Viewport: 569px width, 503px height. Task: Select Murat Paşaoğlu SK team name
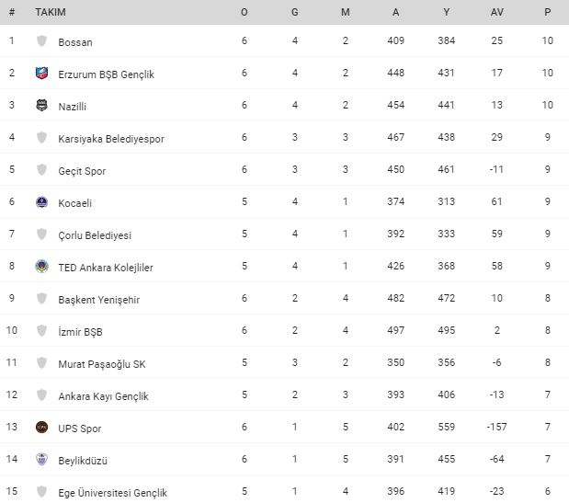102,364
